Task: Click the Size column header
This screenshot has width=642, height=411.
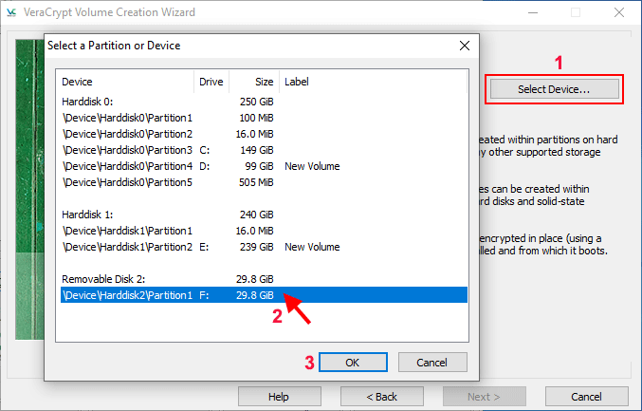Action: coord(254,82)
